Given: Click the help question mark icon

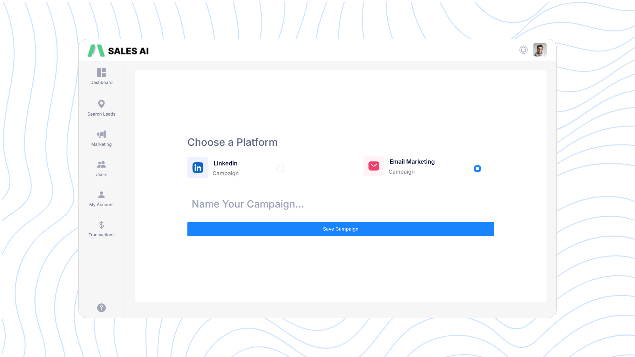Looking at the screenshot, I should tap(101, 308).
